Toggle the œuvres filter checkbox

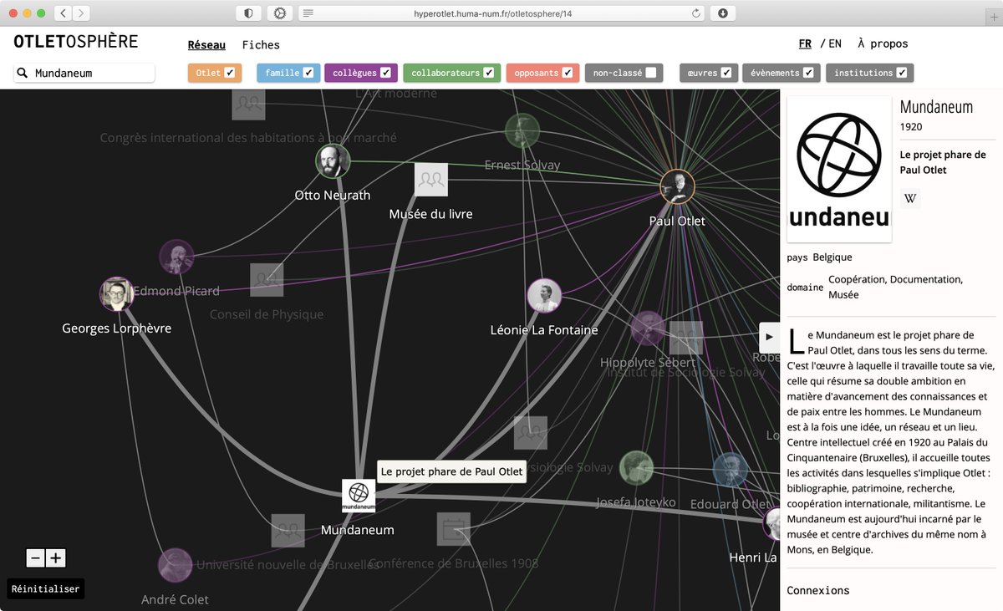(726, 73)
